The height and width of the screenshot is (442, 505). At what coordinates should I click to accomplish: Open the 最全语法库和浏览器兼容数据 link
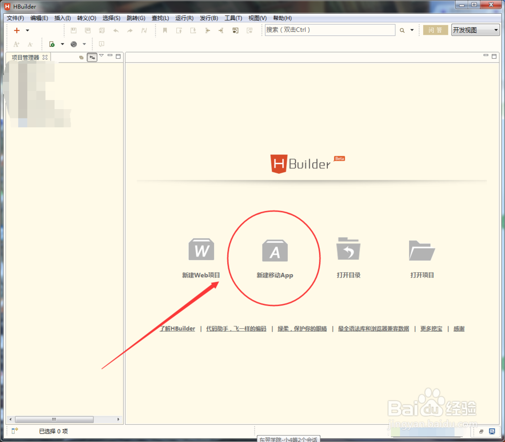coord(374,329)
